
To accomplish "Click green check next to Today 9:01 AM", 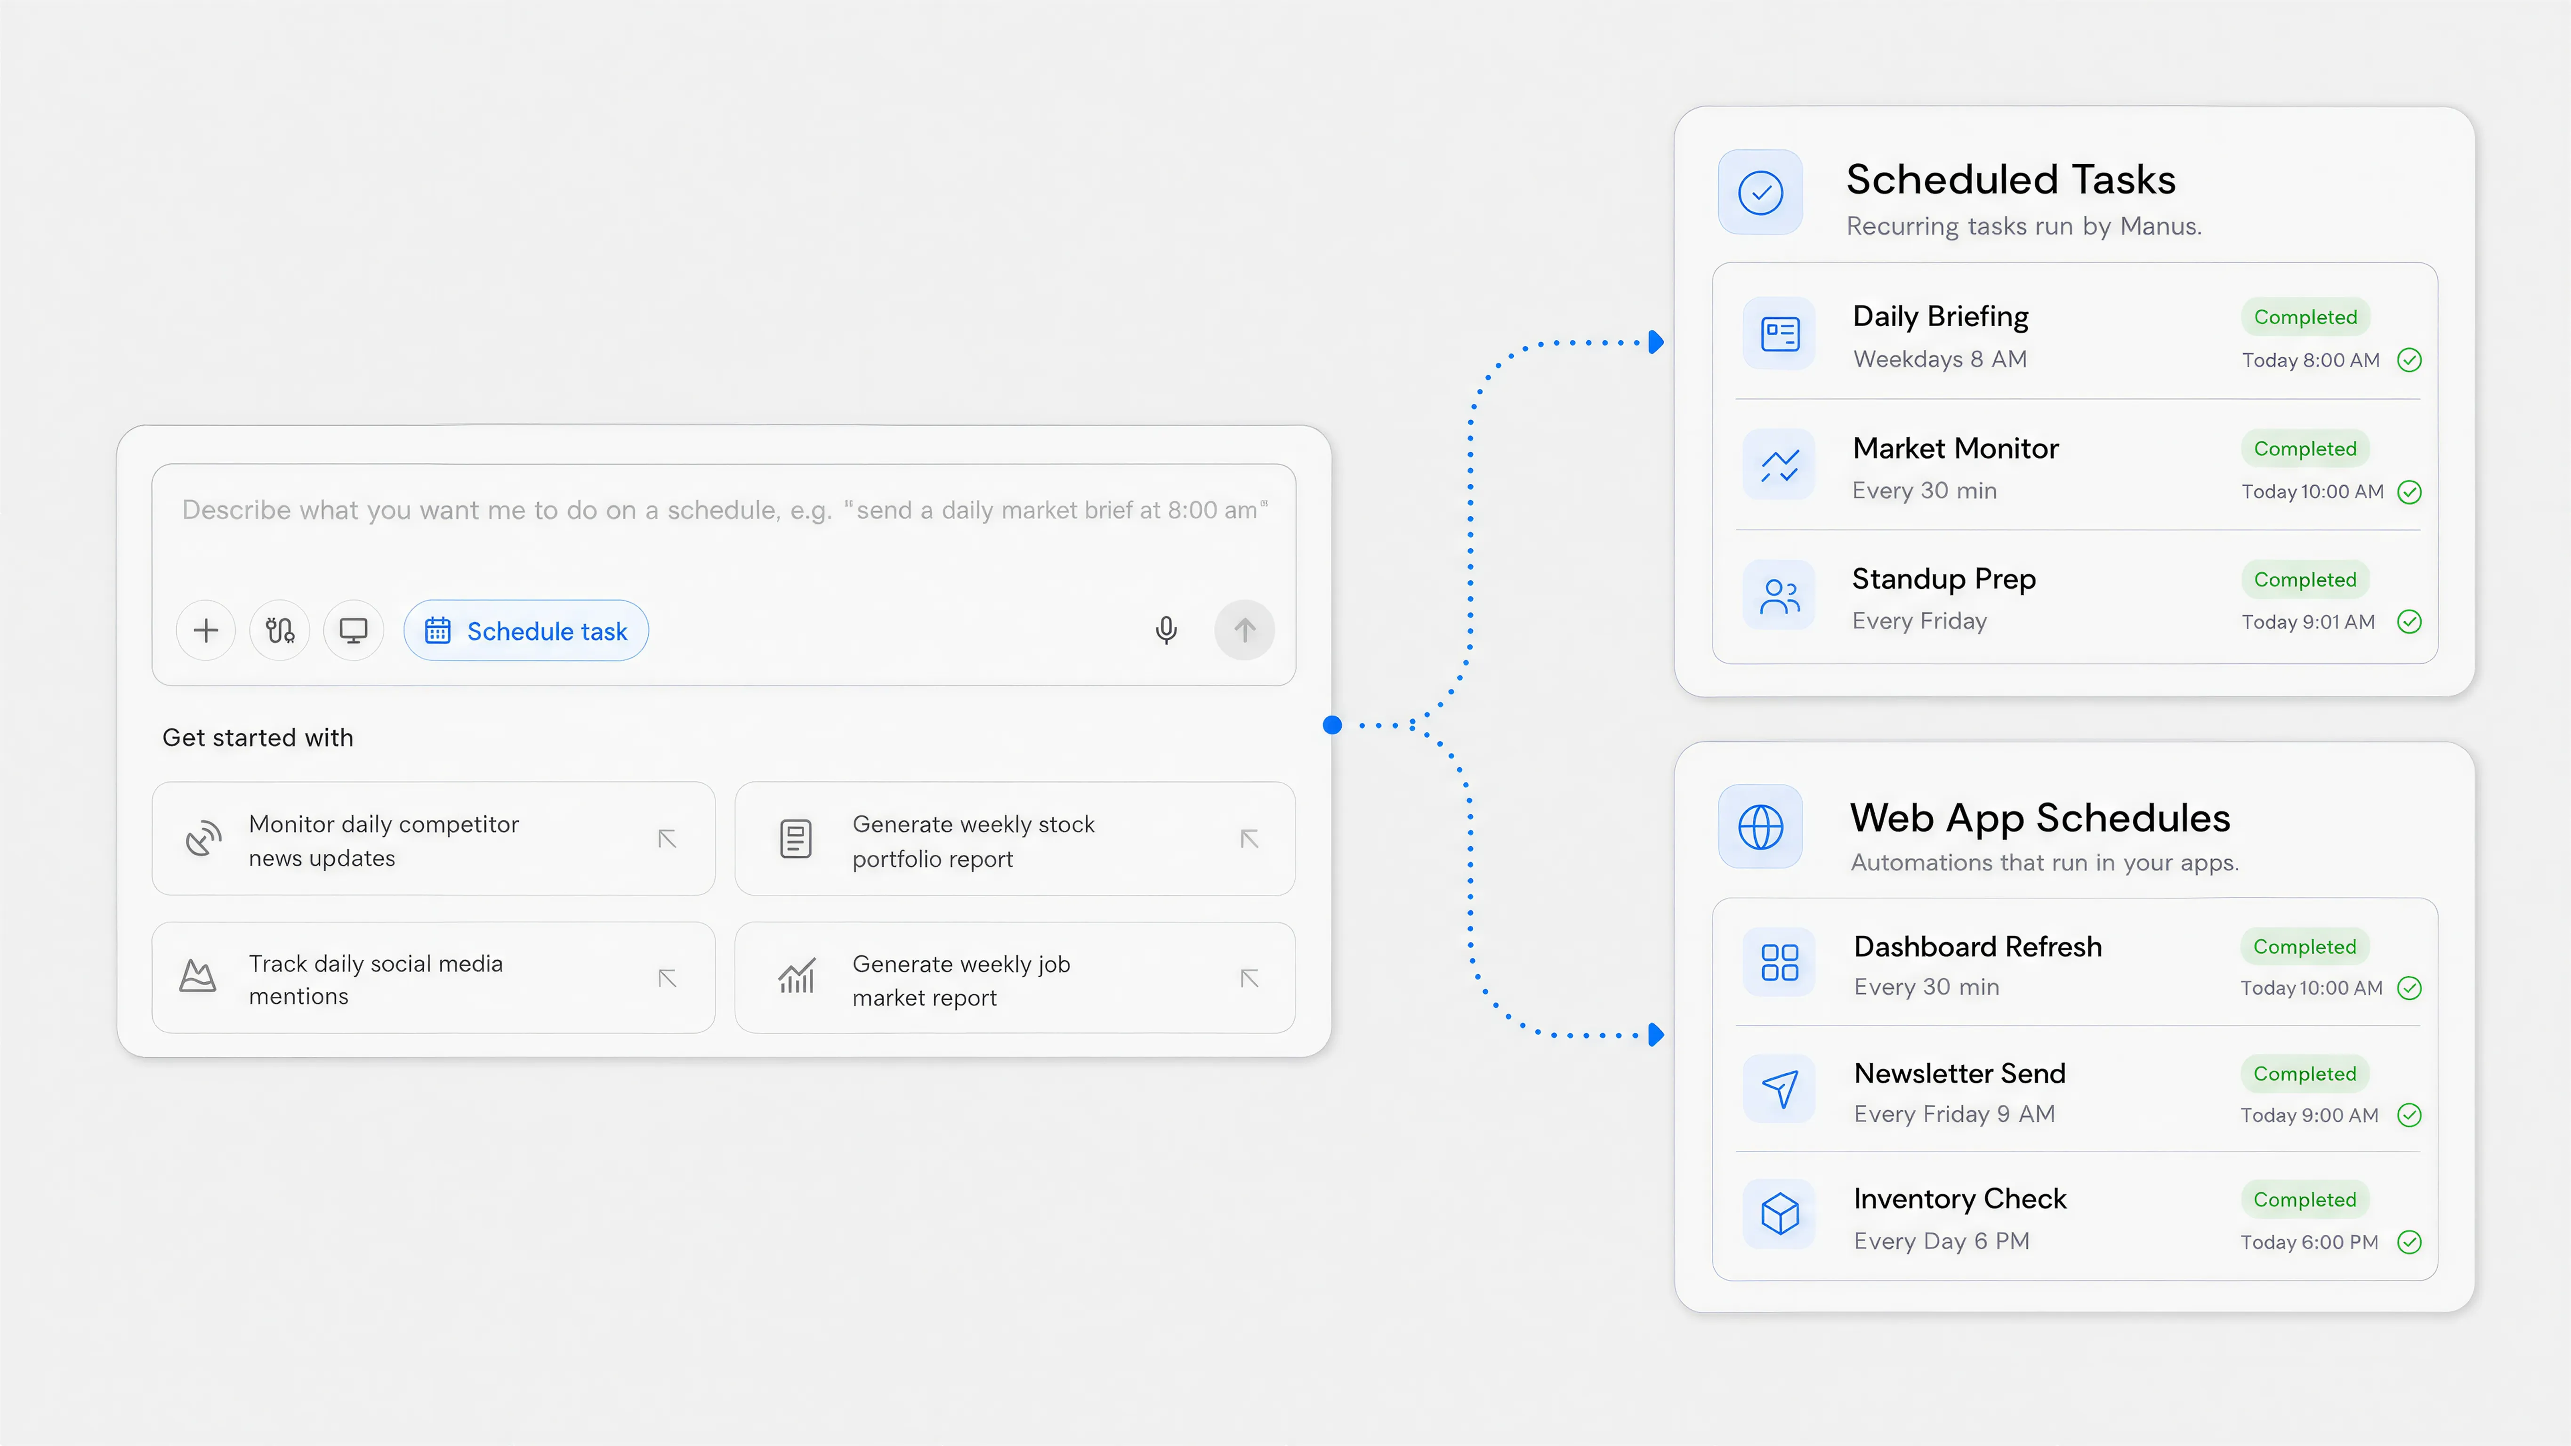I will pos(2410,623).
